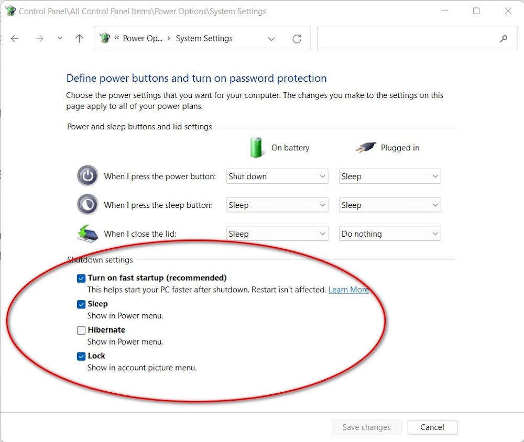Click the green battery icon

[x=256, y=148]
